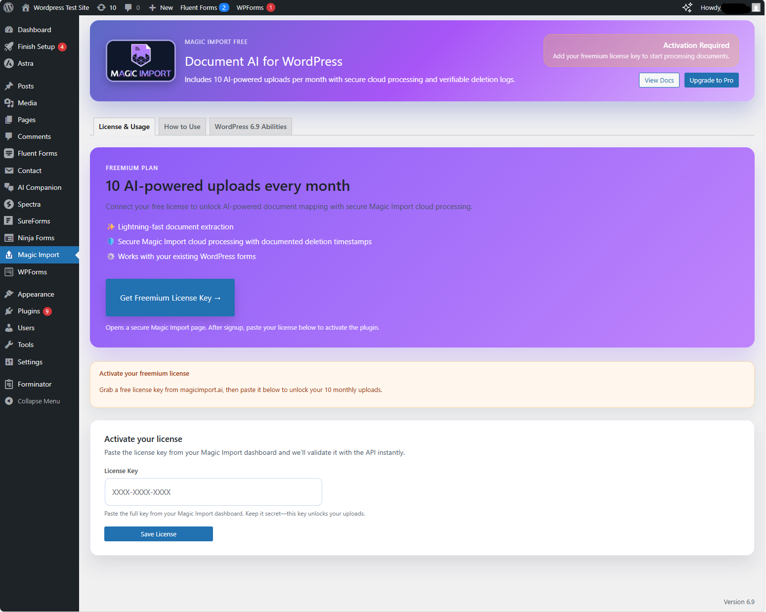Click the Media library icon
The image size is (766, 612).
(x=9, y=103)
